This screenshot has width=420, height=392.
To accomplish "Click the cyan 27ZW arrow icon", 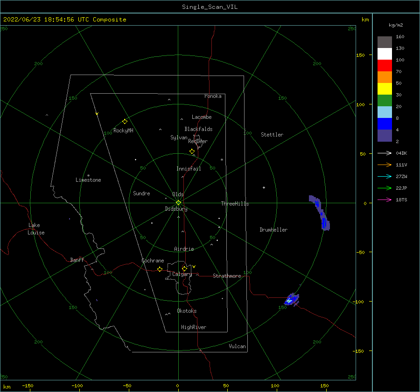I will coord(385,176).
